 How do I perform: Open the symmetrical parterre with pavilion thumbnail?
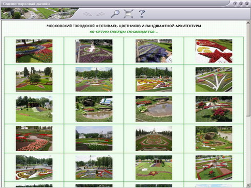[x=154, y=138]
